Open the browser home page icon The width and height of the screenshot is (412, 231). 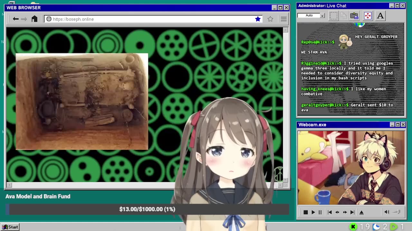[x=34, y=19]
